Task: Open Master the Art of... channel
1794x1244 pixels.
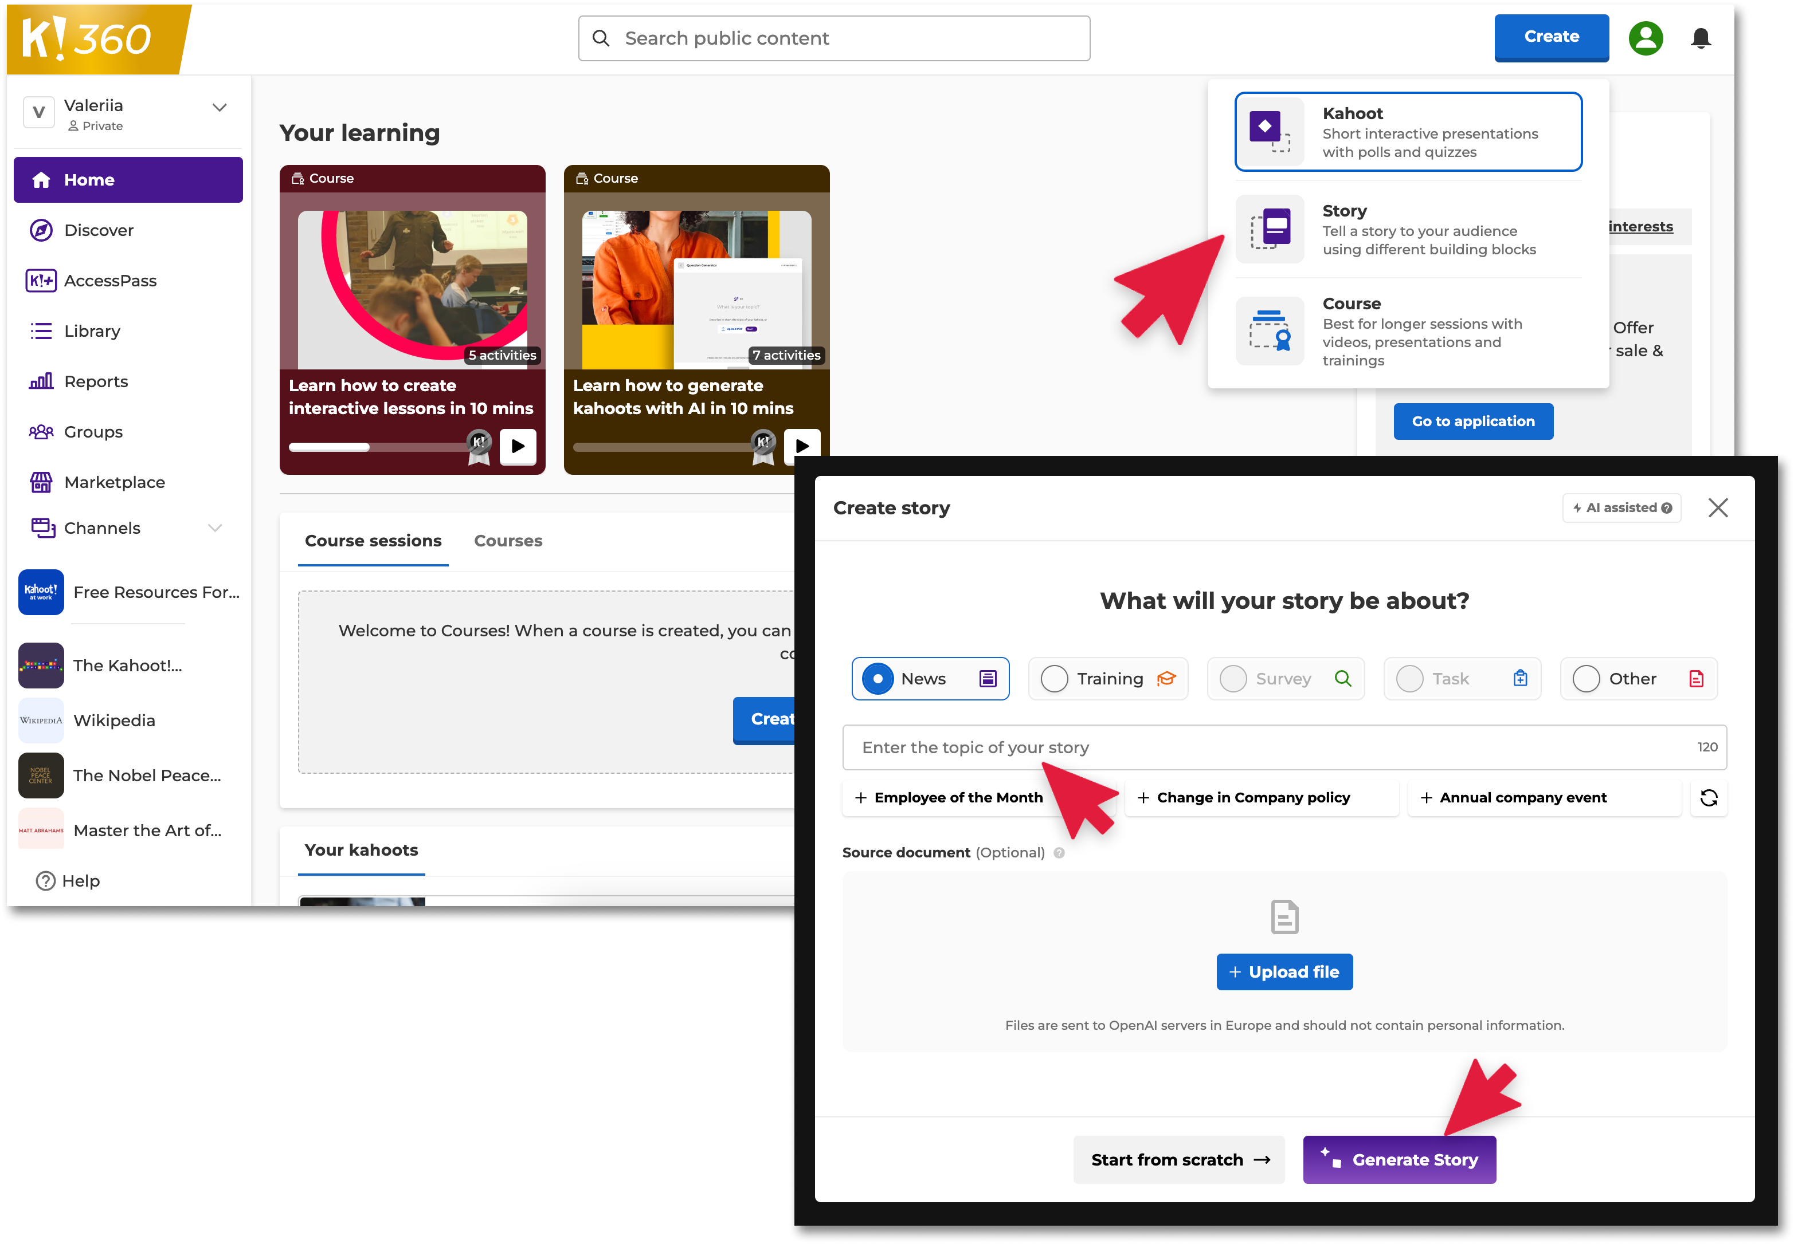Action: (120, 831)
